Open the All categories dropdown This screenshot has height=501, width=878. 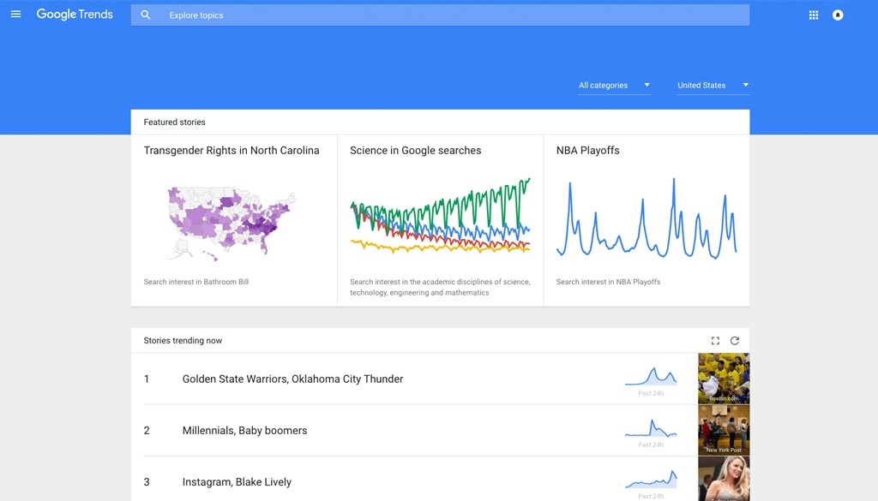click(x=614, y=86)
